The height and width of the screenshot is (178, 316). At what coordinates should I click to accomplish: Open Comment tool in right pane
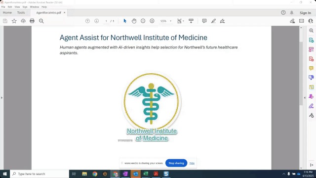[x=311, y=68]
